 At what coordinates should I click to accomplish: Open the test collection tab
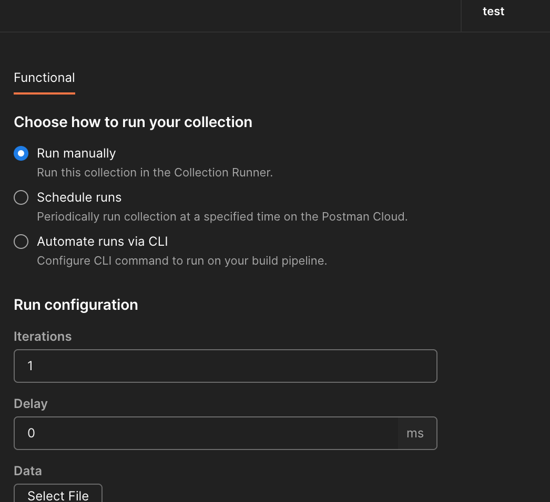[x=493, y=11]
